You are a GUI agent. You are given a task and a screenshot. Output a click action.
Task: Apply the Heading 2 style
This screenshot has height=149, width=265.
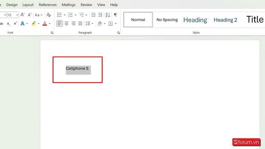(x=225, y=20)
